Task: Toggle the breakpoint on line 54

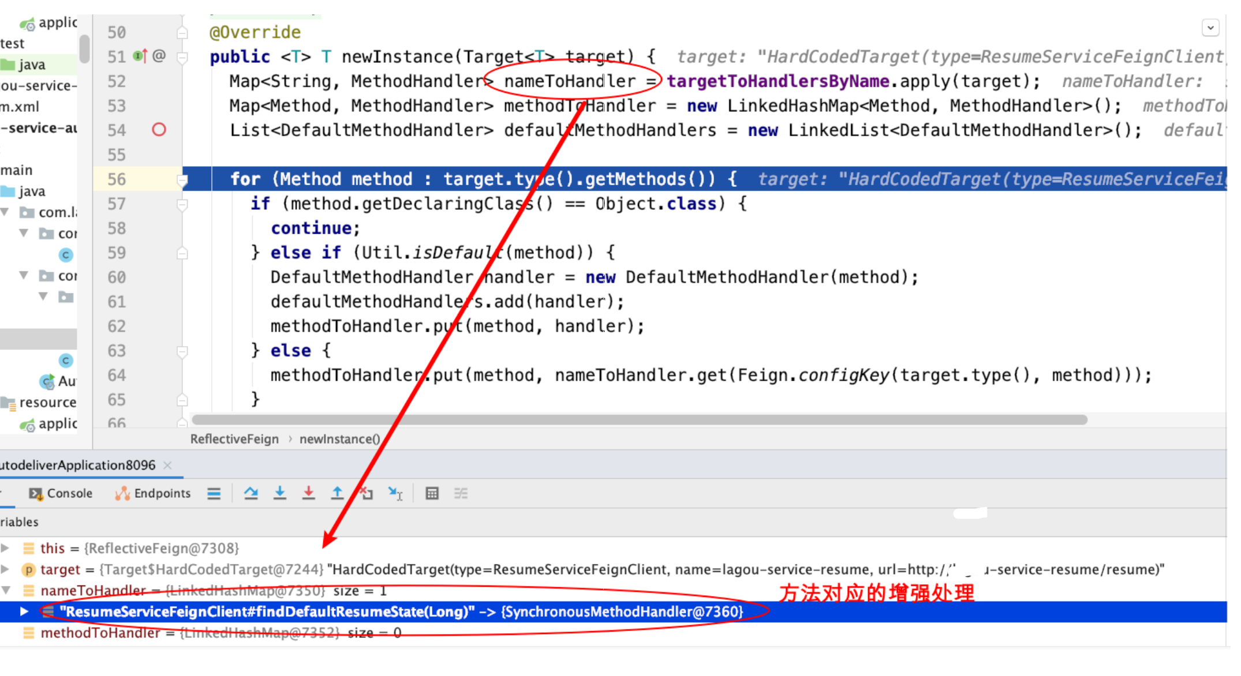Action: pos(159,130)
